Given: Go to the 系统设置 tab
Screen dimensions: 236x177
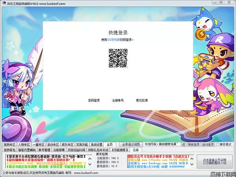Looking at the screenshot, I should click(x=96, y=145).
